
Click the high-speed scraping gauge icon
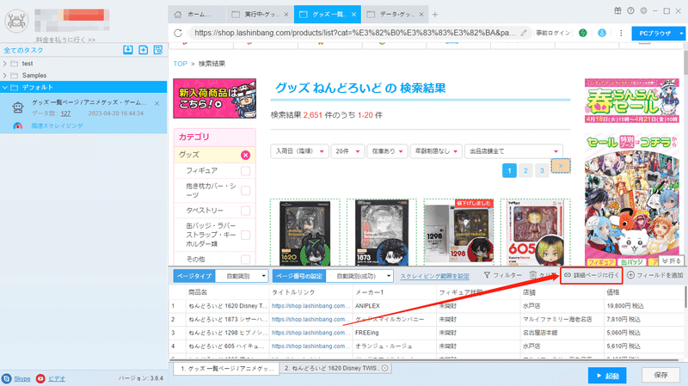coord(17,126)
